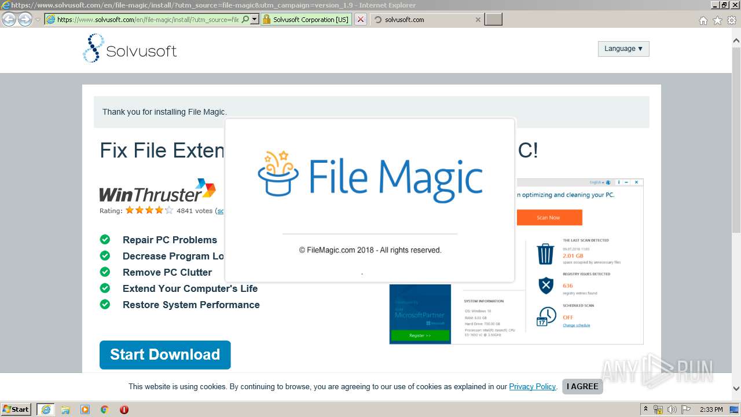741x417 pixels.
Task: Open the recent pages dropdown arrow
Action: [x=38, y=20]
